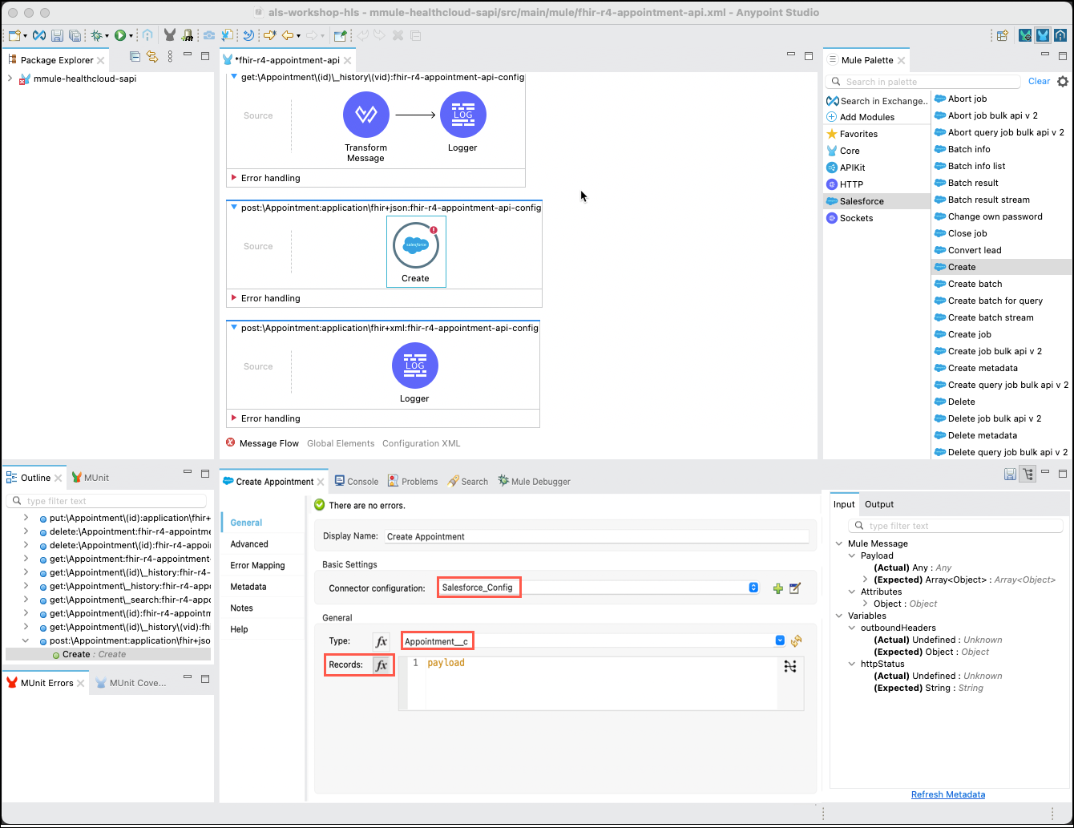
Task: Open the Console tab
Action: coord(356,481)
